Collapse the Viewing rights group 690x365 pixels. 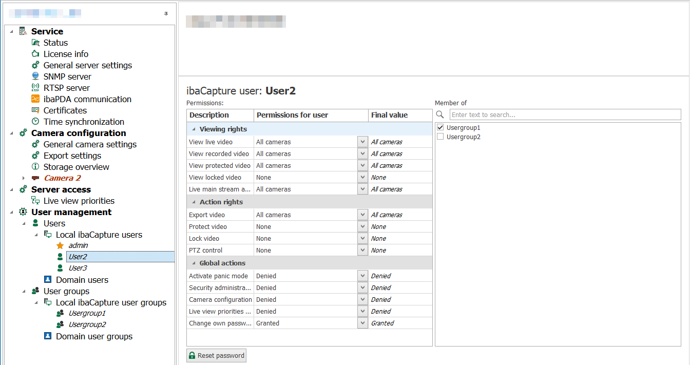point(194,129)
